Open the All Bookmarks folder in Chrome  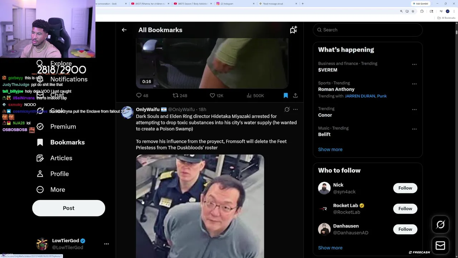(446, 18)
